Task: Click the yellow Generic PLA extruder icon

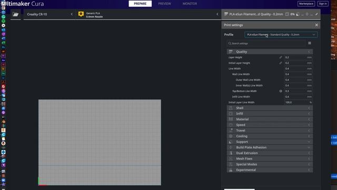Action: 81,14
